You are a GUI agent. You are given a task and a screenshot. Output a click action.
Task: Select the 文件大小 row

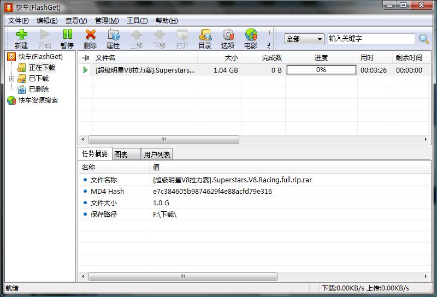(x=255, y=203)
